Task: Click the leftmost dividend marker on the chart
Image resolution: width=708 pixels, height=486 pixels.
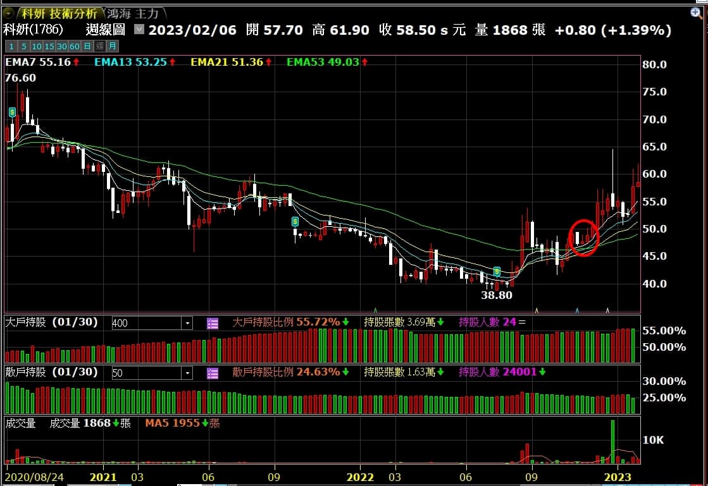Action: tap(12, 112)
